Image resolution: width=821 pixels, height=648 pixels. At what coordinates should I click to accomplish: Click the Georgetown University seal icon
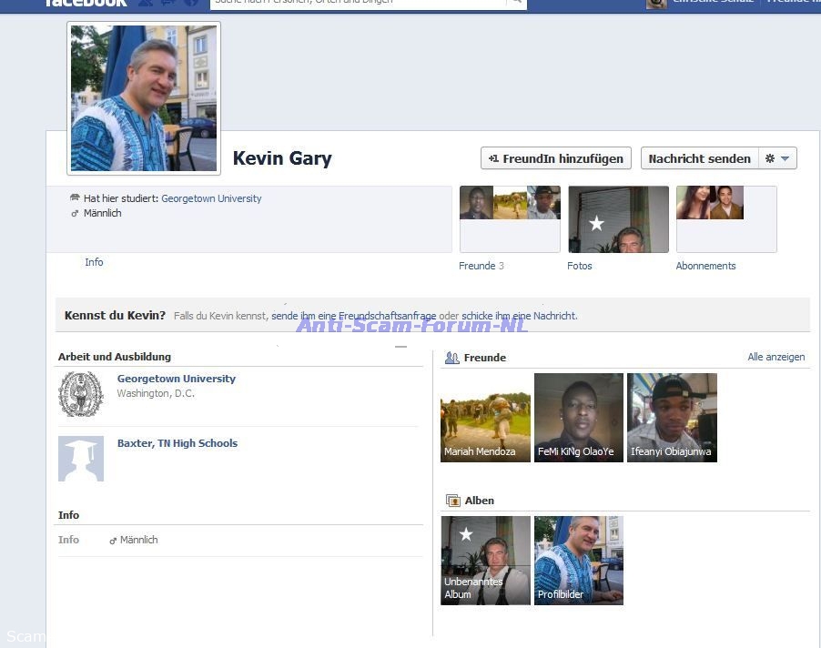tap(81, 394)
